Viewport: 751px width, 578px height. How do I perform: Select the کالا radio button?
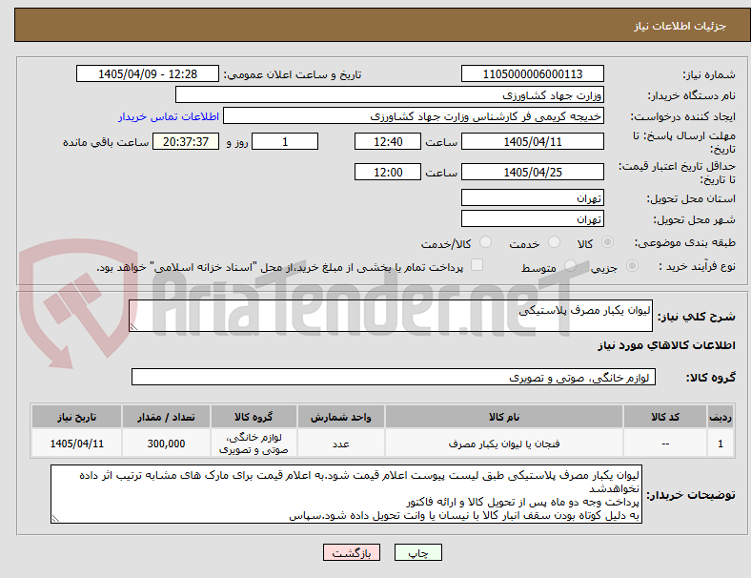click(x=607, y=242)
